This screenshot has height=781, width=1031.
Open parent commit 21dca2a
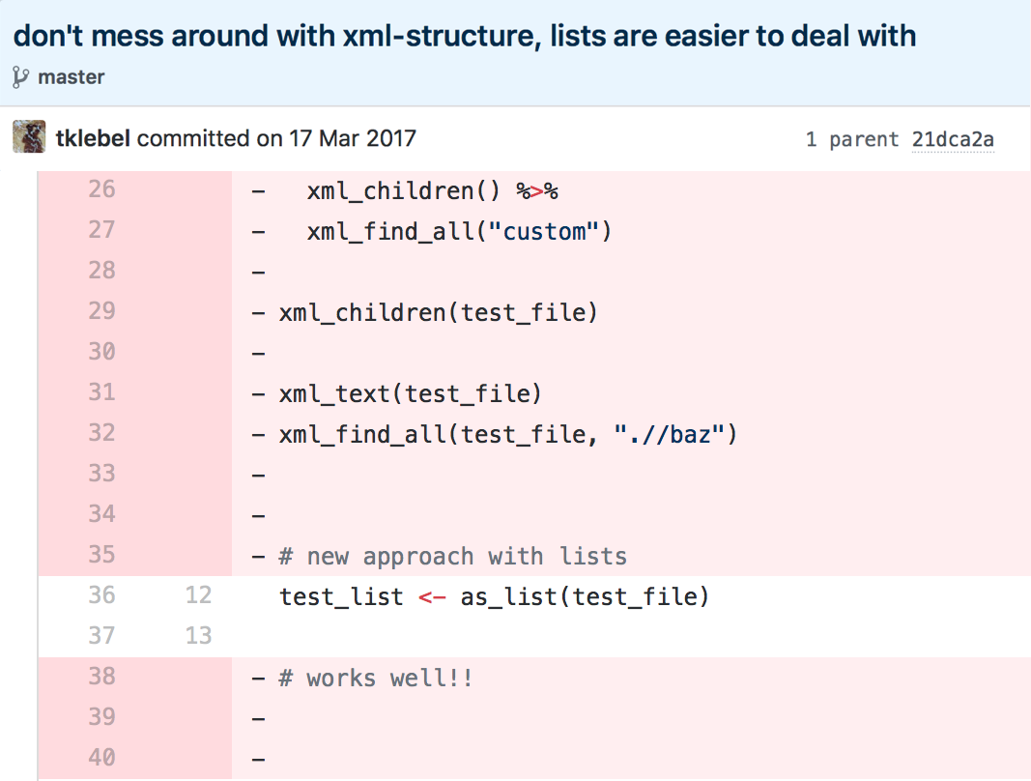coord(952,139)
